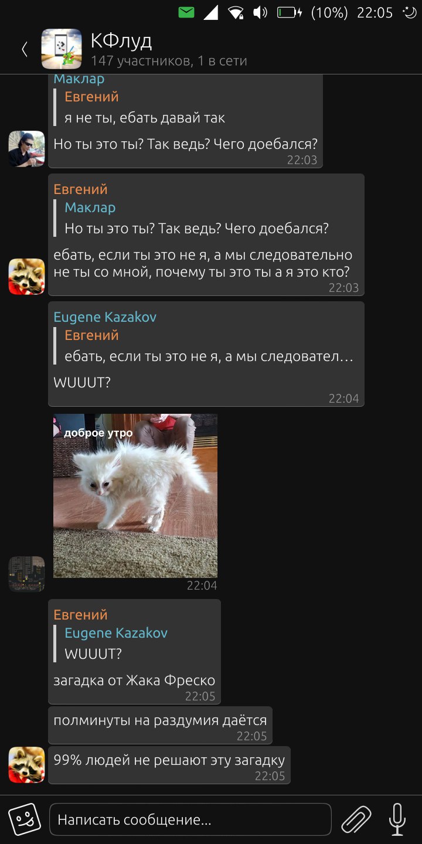Start voice recording with the microphone icon

[x=397, y=819]
